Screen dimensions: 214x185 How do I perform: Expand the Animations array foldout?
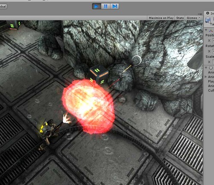coord(206,77)
